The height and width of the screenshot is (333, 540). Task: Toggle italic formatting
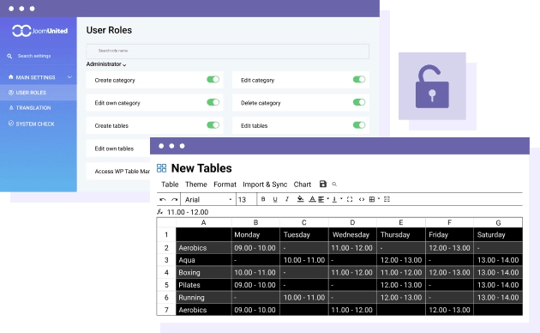(x=286, y=199)
